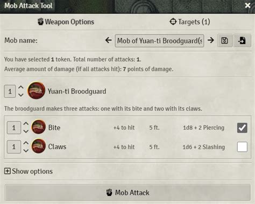Click the load mob file import icon
Image resolution: width=255 pixels, height=204 pixels.
coord(242,40)
